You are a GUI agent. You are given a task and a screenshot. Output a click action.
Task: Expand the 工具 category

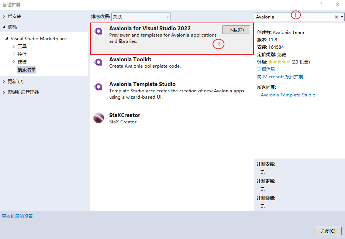tap(14, 46)
